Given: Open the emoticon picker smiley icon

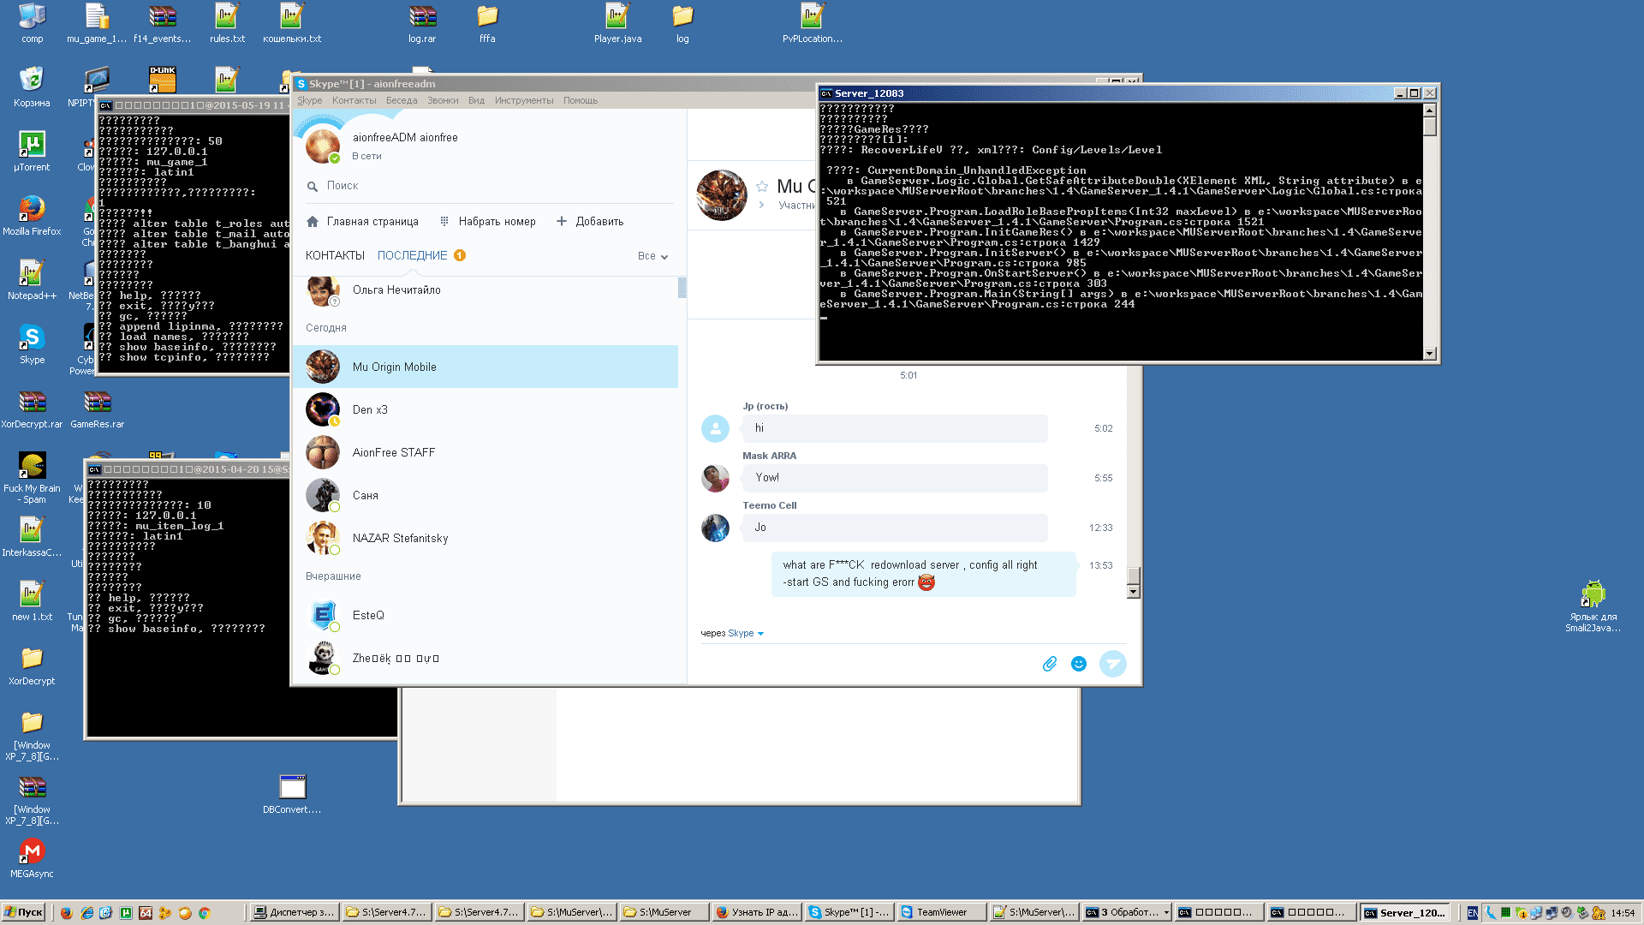Looking at the screenshot, I should click(x=1079, y=664).
